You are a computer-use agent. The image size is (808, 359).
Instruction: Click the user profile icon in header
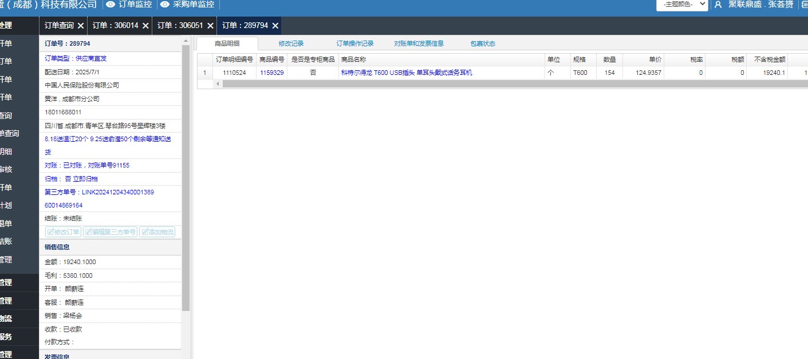point(718,5)
